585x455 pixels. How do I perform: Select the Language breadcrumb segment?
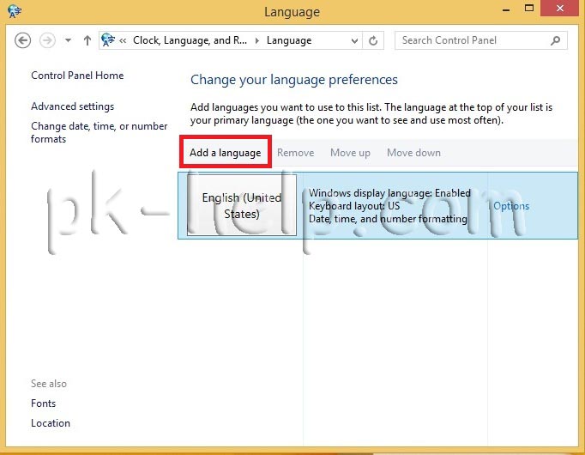289,40
